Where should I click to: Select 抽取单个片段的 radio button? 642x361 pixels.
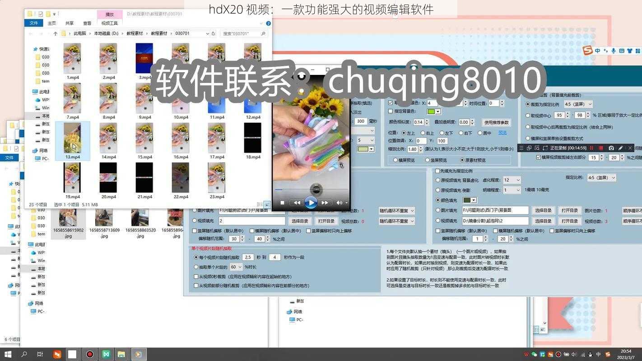[x=196, y=267]
